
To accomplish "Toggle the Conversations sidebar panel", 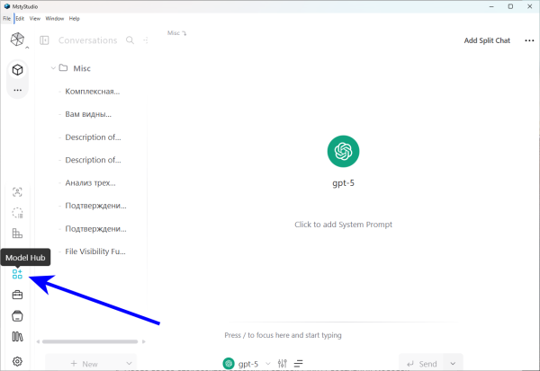I will pyautogui.click(x=45, y=40).
